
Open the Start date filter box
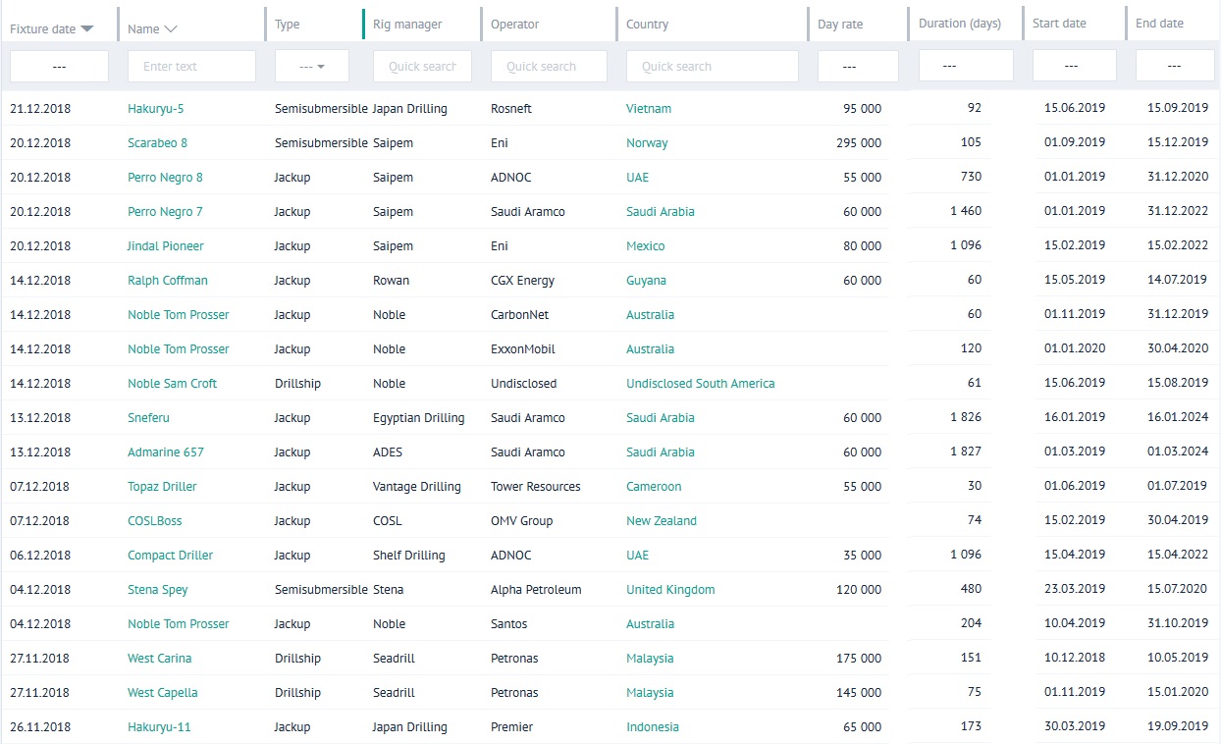1074,66
